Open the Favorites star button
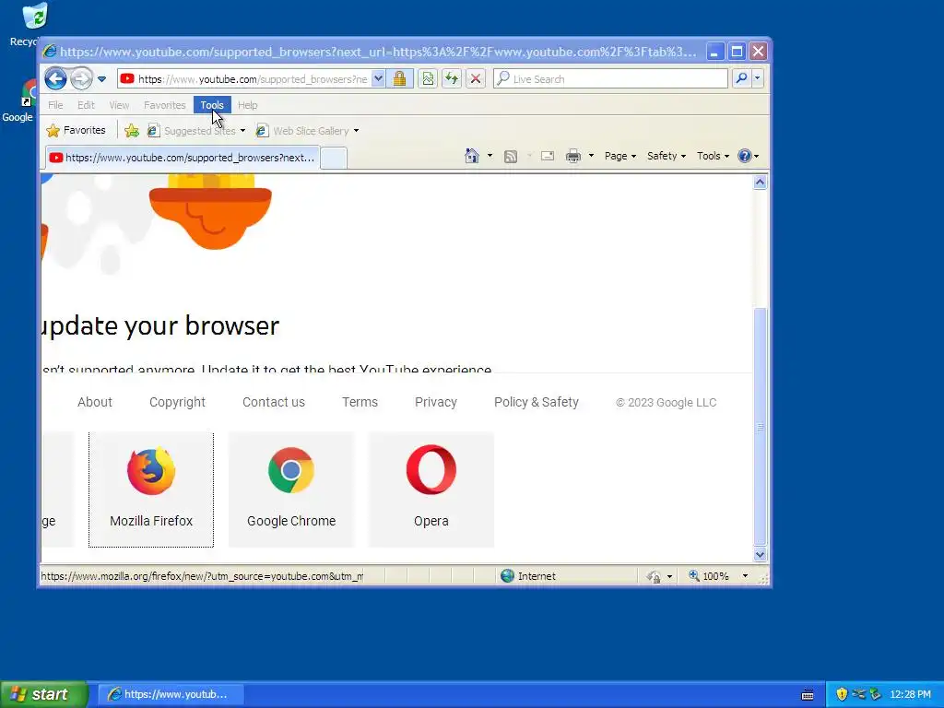The width and height of the screenshot is (944, 708). click(x=77, y=130)
